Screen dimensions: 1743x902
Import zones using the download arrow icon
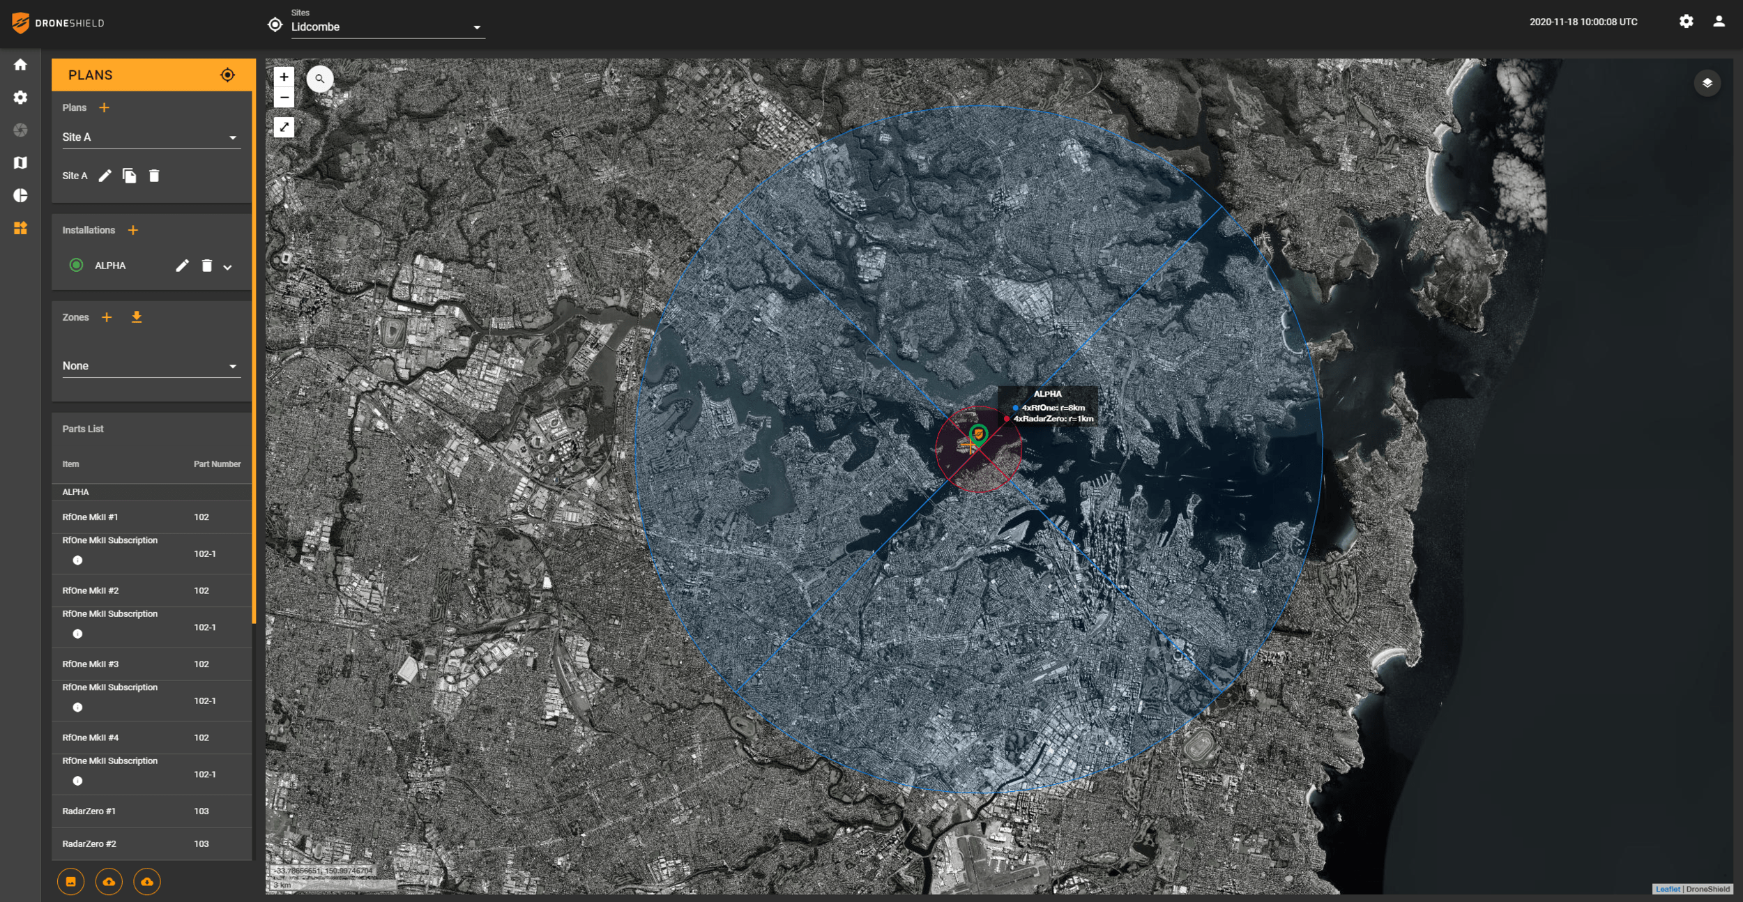tap(137, 317)
